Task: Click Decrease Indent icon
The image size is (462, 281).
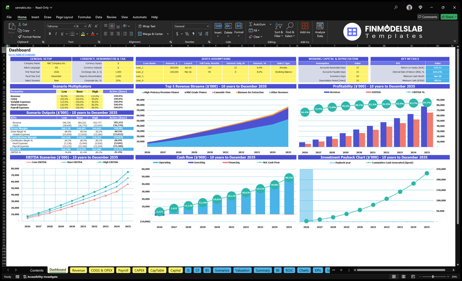Action: 126,34
